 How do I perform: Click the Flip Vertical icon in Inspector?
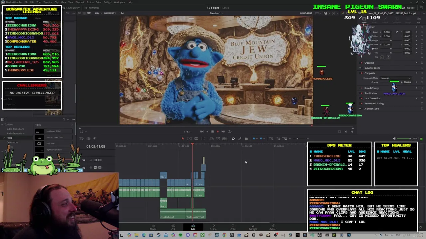click(x=388, y=57)
